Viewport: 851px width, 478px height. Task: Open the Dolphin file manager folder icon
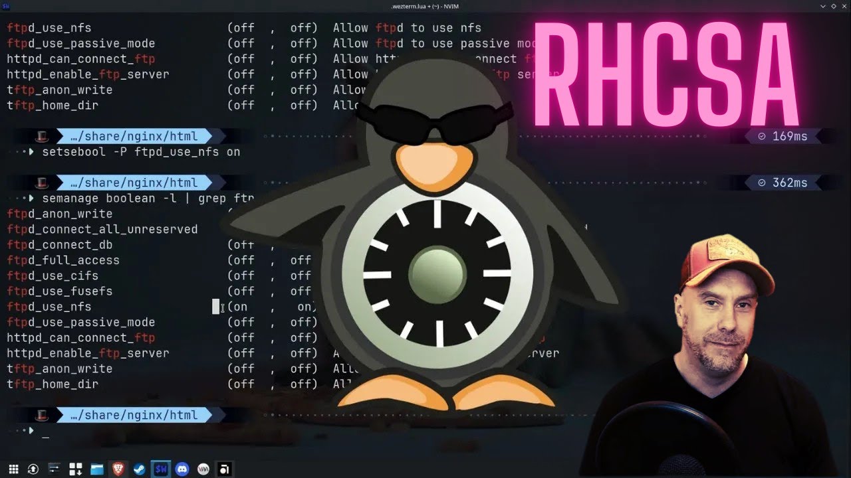click(x=97, y=469)
